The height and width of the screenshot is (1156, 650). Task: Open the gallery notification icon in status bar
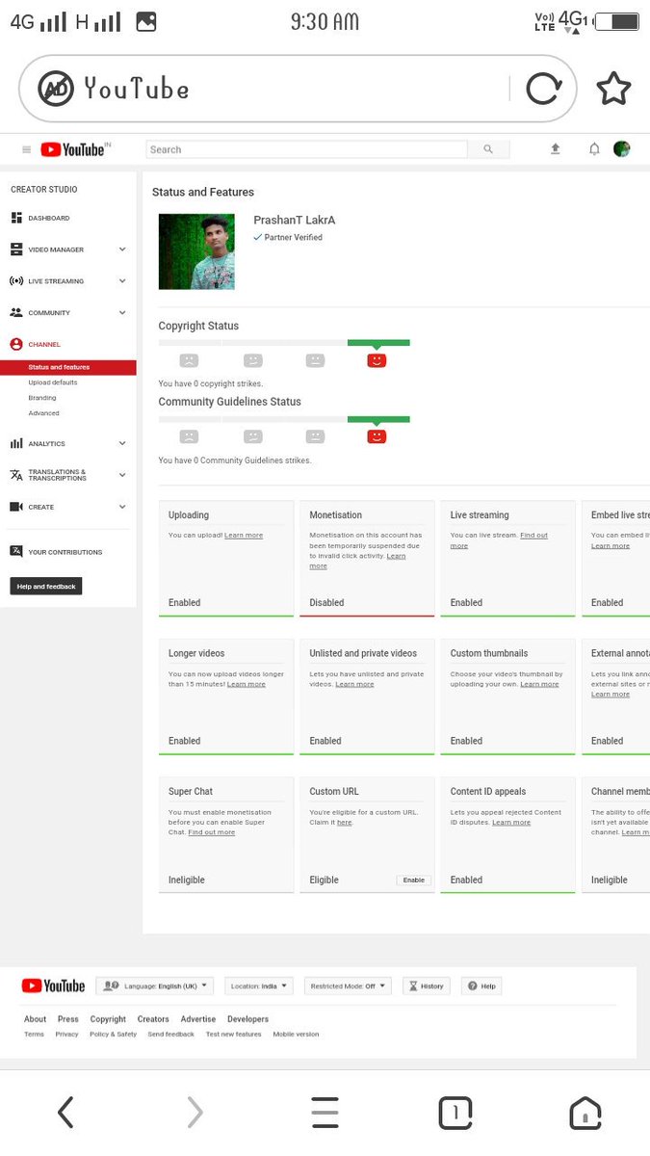click(x=146, y=21)
